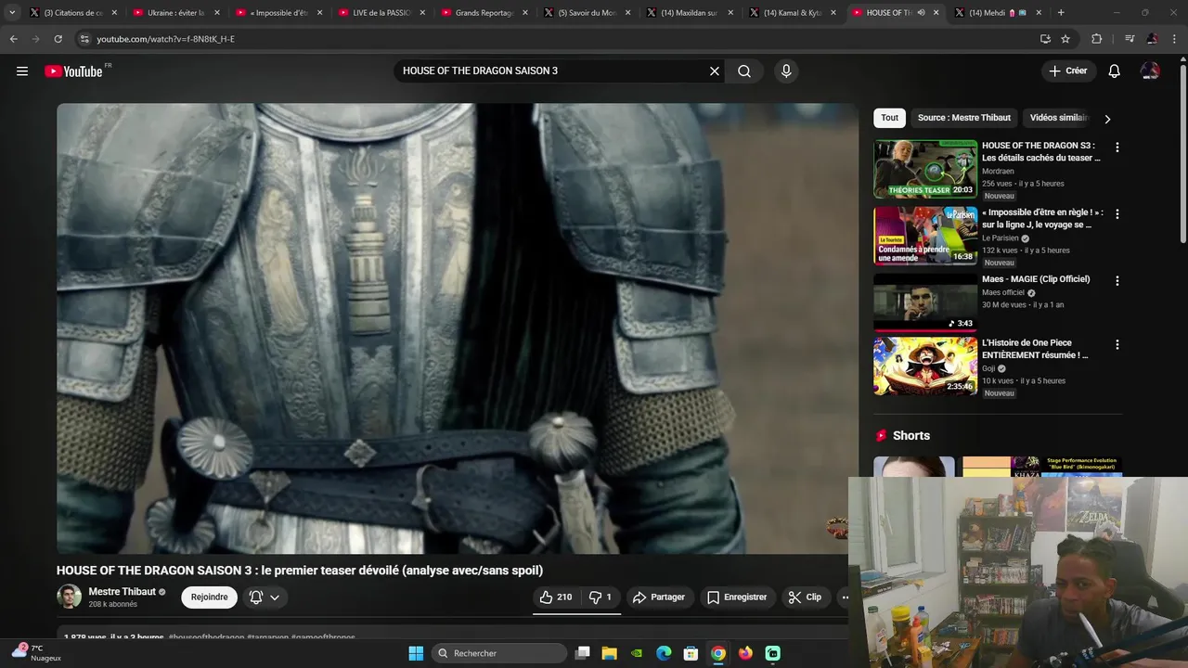
Task: Switch to the Grands Reportages tab
Action: pos(484,13)
